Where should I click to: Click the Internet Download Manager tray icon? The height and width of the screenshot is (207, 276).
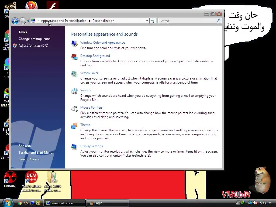(243, 202)
